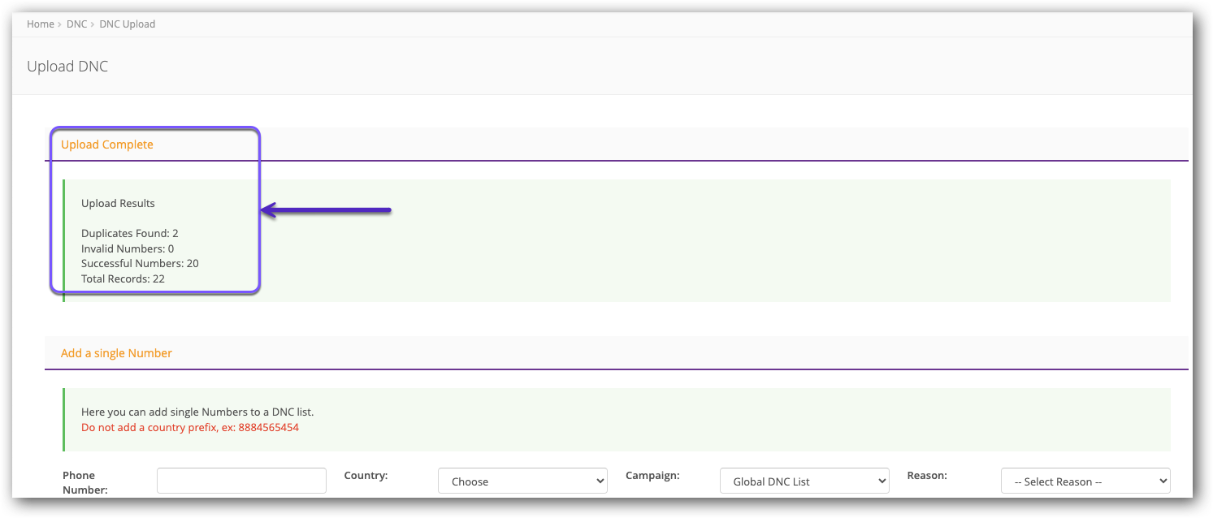Focus the Phone Number input field

(x=241, y=481)
